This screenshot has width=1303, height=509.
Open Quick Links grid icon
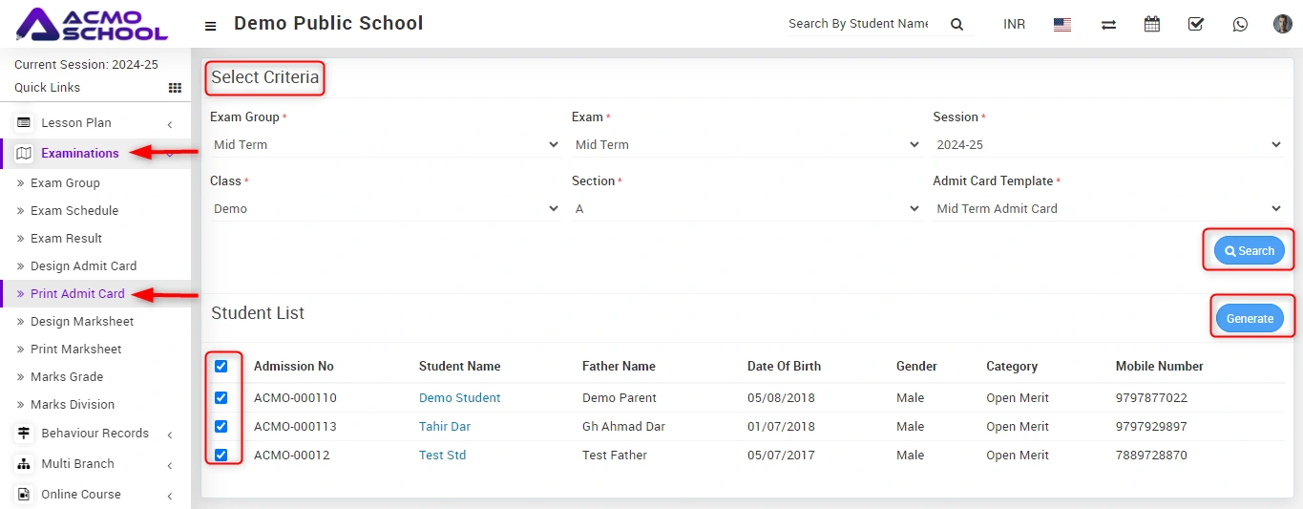click(x=175, y=88)
